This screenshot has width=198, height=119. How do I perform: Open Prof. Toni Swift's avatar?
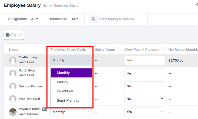pos(13,99)
